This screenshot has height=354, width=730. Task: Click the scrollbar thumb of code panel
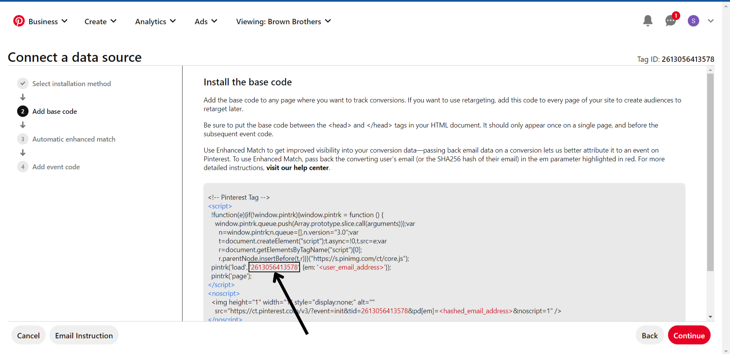710,172
